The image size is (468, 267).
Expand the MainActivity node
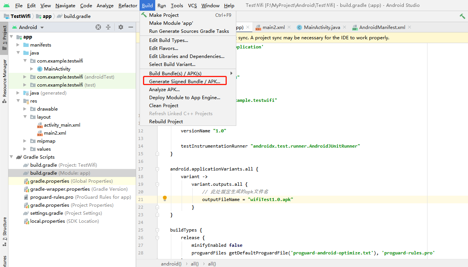click(32, 69)
